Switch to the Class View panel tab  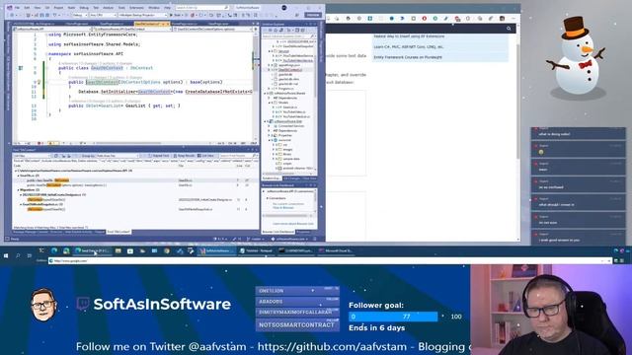pos(309,178)
